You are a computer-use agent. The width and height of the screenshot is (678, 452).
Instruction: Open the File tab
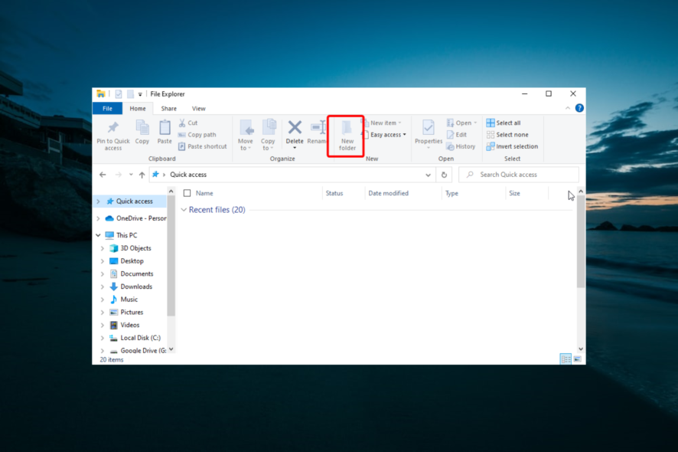click(x=107, y=109)
